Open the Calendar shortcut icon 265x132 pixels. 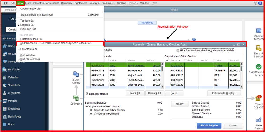[5, 77]
